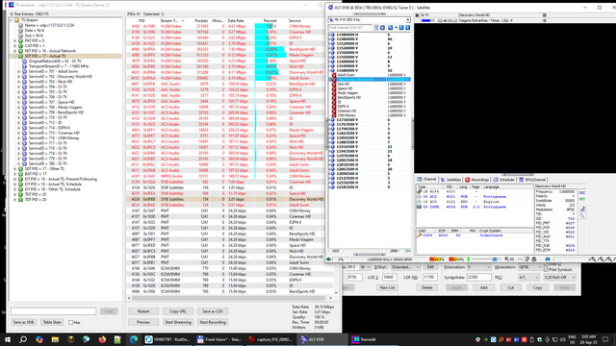The height and width of the screenshot is (346, 616).
Task: Click Find channel input in ALT-DVB
Action: click(x=350, y=28)
